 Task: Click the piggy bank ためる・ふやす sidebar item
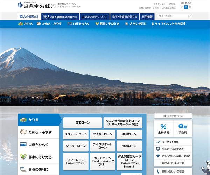click(39, 132)
